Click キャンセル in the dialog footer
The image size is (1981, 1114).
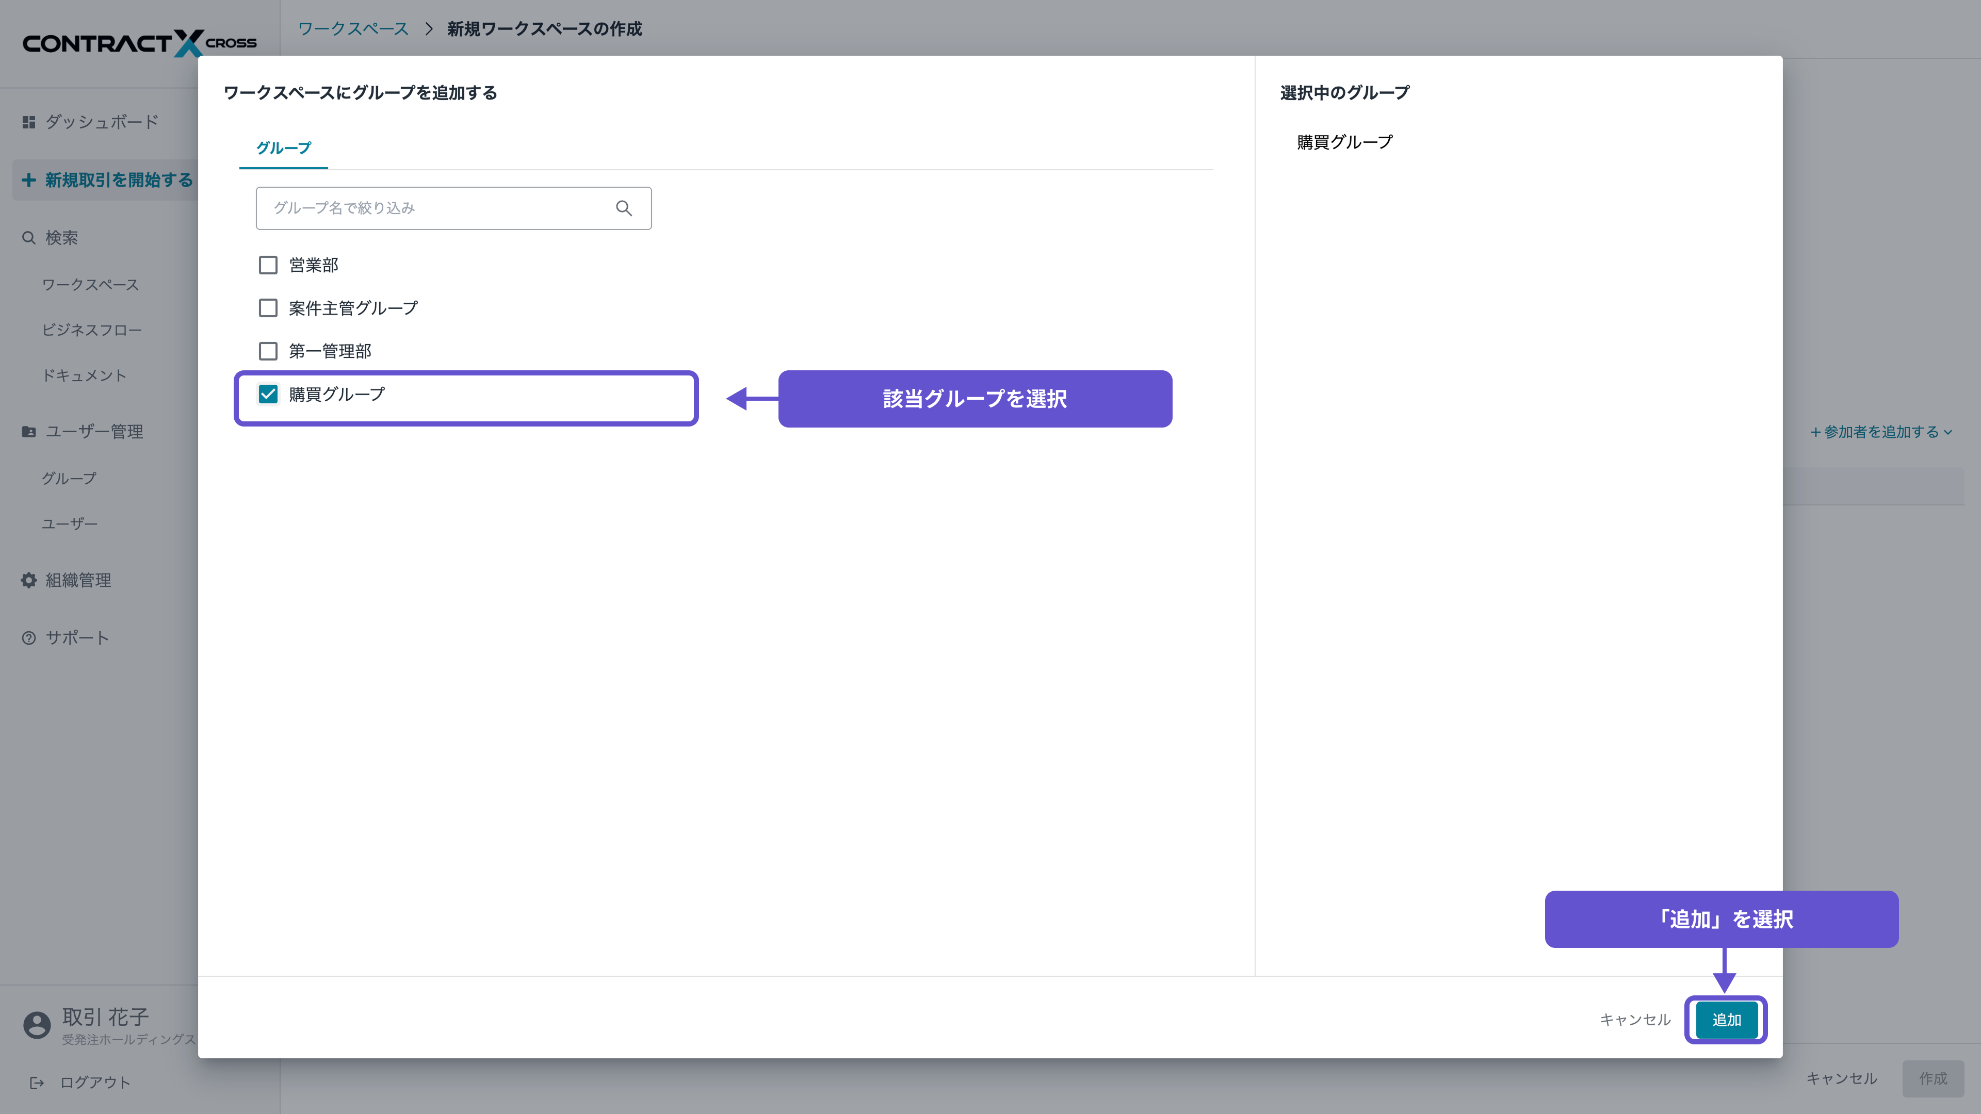(1635, 1020)
